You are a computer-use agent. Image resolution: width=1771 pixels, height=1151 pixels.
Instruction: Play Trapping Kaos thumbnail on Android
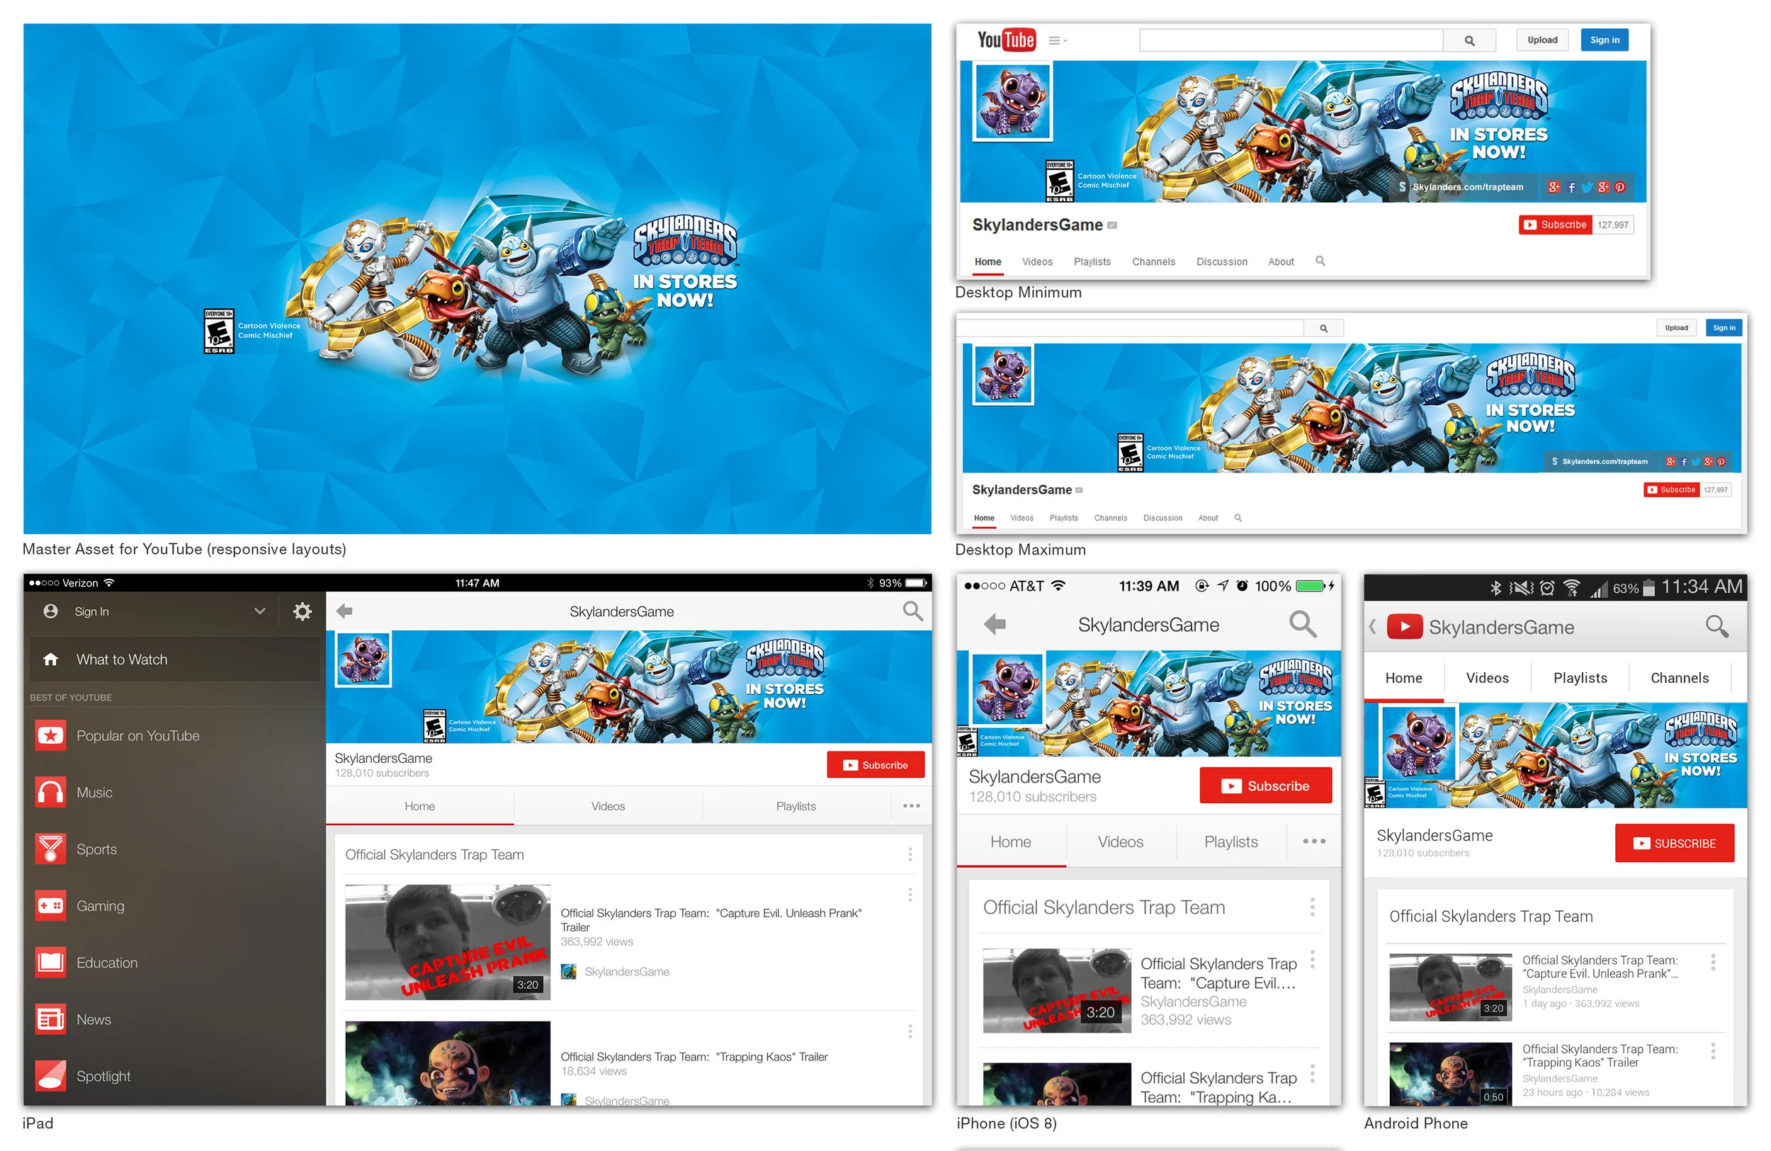(x=1450, y=1075)
